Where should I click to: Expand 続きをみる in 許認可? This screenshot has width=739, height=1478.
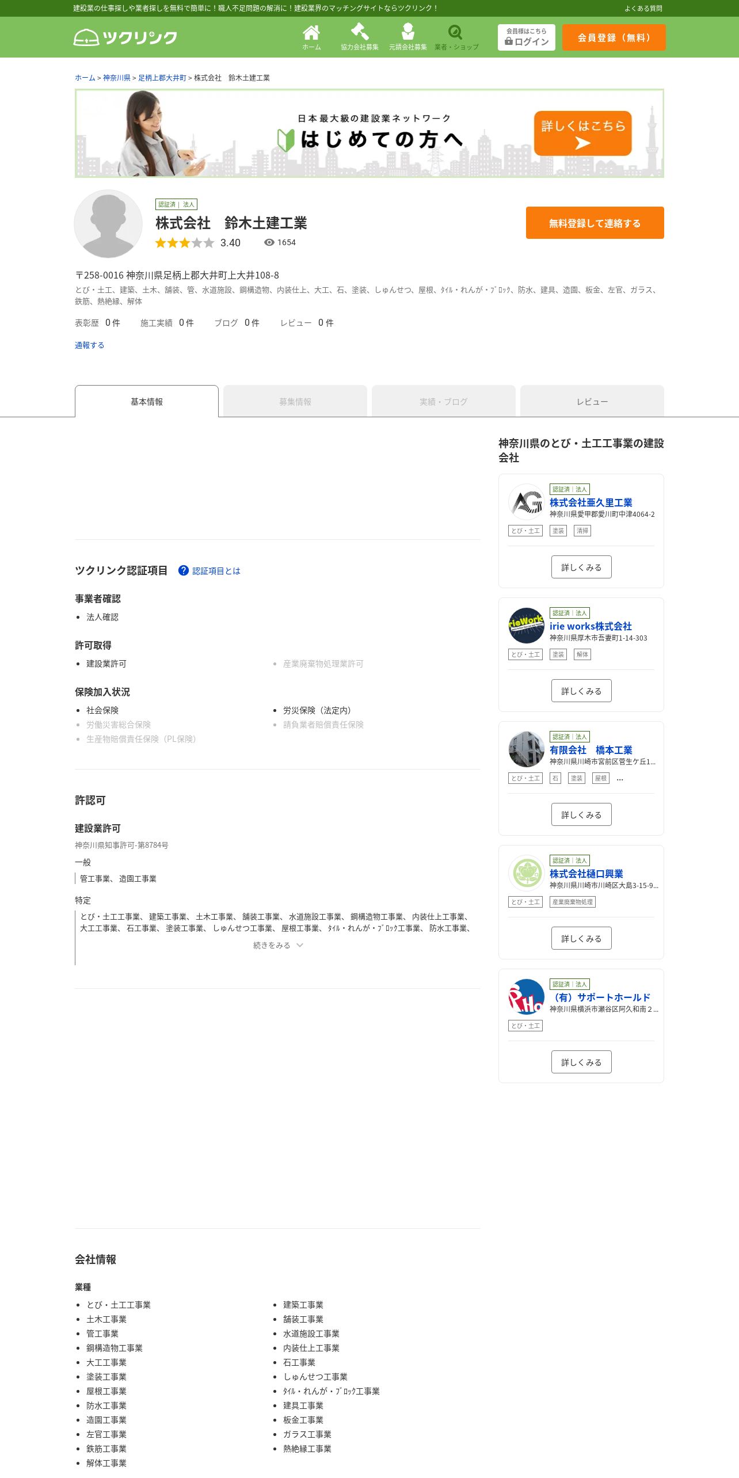point(277,945)
